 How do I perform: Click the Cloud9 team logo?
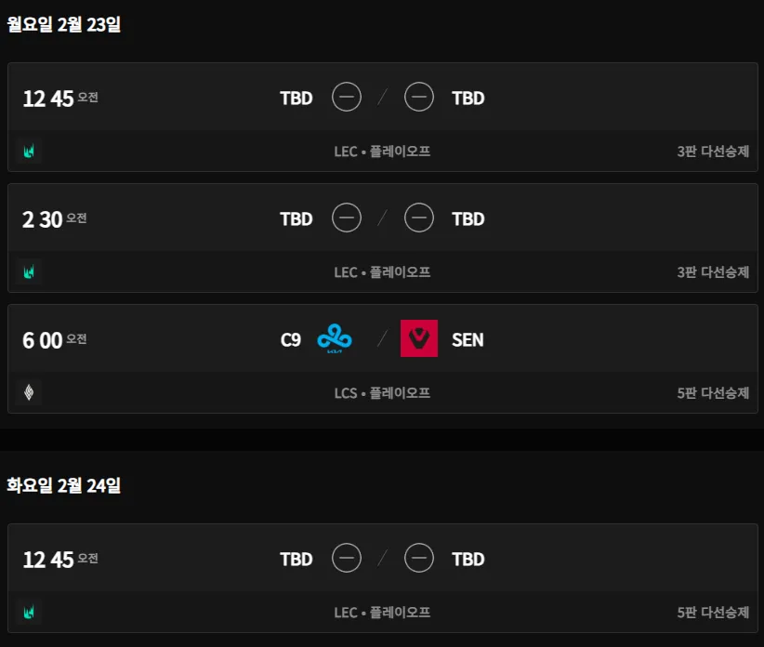[335, 339]
